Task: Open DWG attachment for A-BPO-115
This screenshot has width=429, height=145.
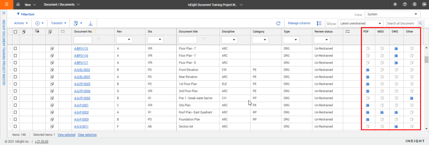Action: (396, 48)
